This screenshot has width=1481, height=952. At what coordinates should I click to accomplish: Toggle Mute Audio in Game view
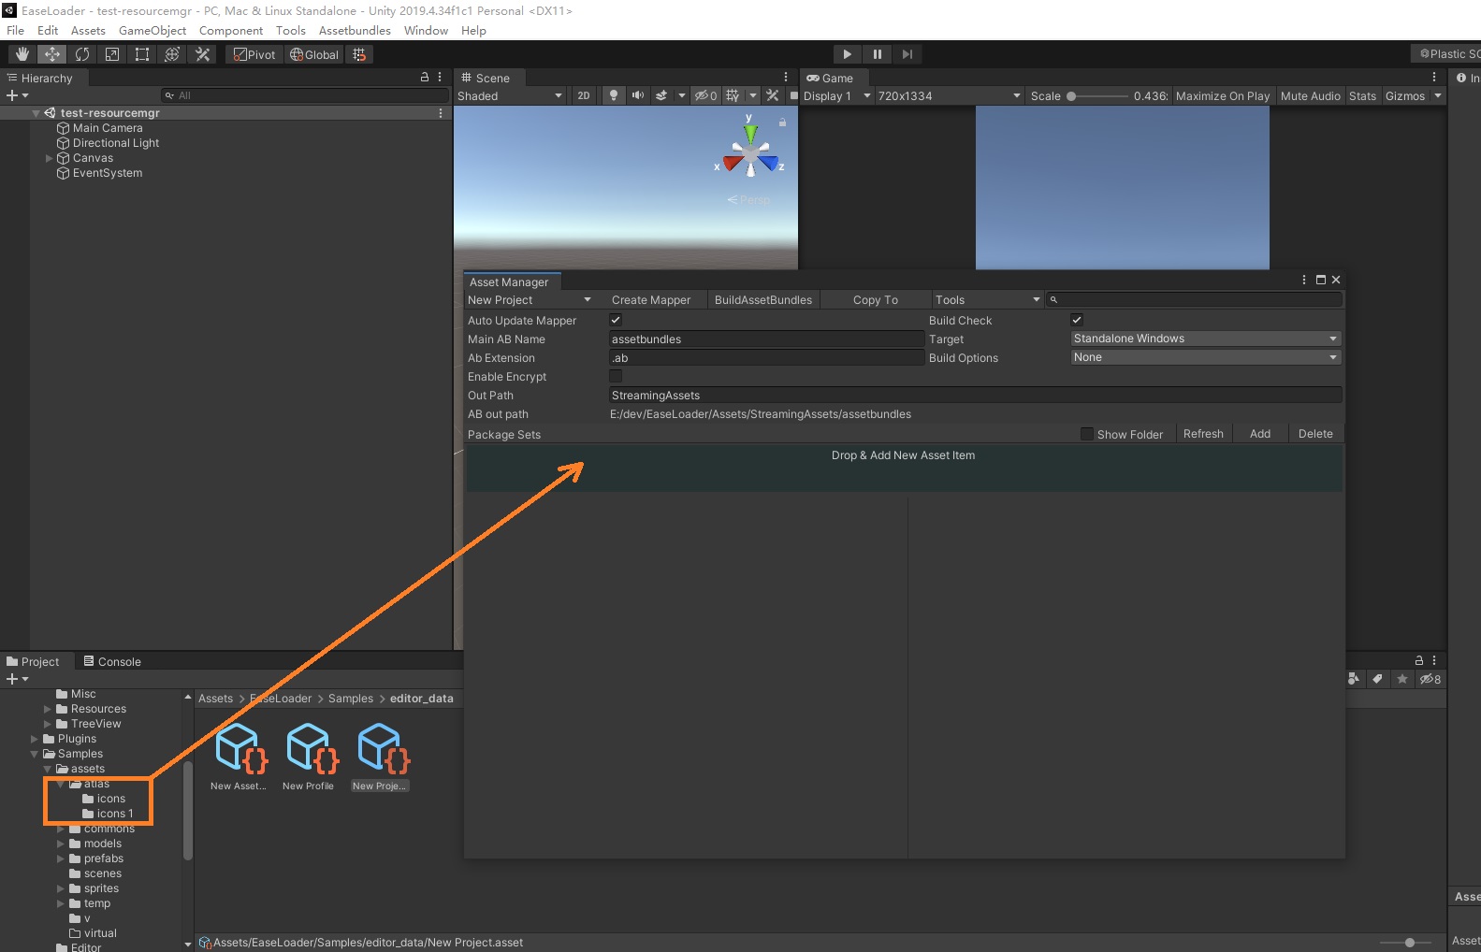1310,95
